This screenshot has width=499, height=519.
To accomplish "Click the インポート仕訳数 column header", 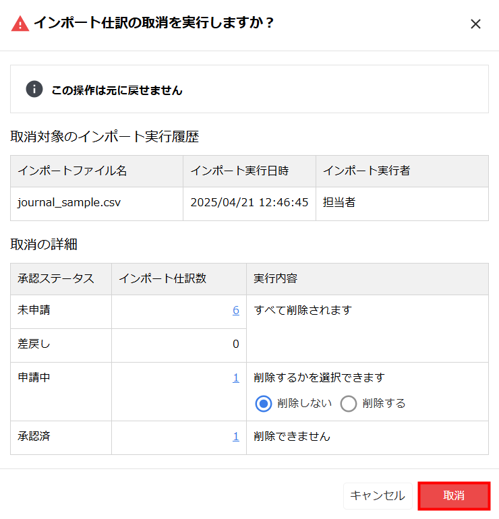I will coord(179,278).
